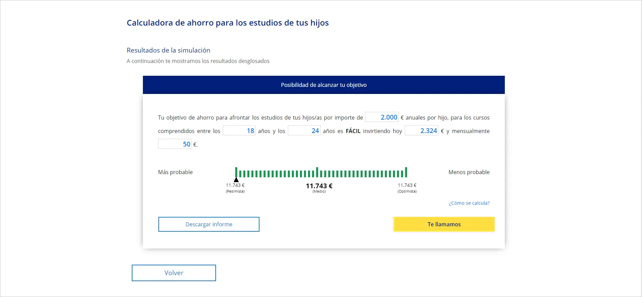Viewport: 642px width, 297px height.
Task: Click the calculator page title
Action: (x=227, y=23)
